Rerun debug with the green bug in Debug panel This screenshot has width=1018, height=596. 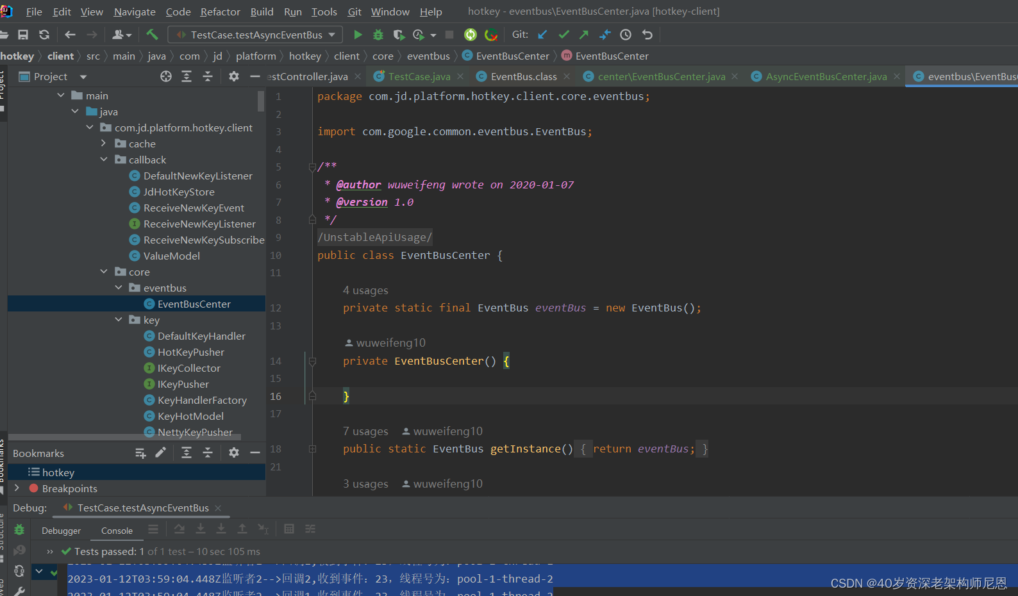[19, 530]
